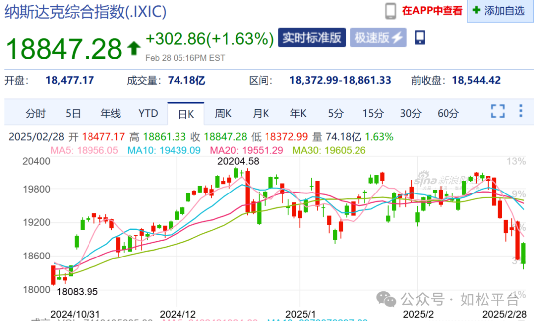Click the 2025/2/28 date axis label
Image resolution: width=537 pixels, height=321 pixels.
(504, 314)
